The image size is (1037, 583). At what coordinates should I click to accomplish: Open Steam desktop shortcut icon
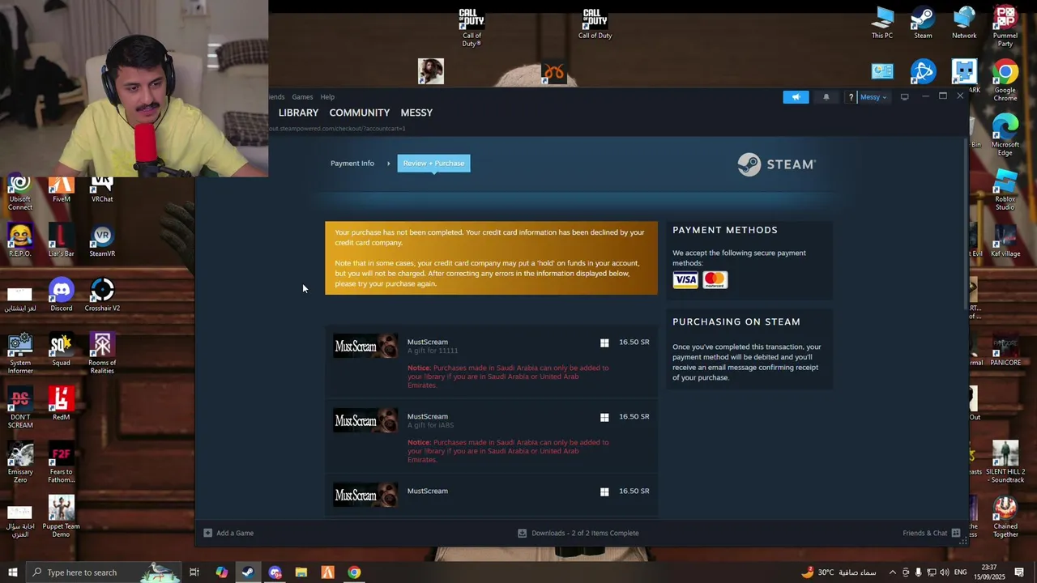(x=923, y=23)
